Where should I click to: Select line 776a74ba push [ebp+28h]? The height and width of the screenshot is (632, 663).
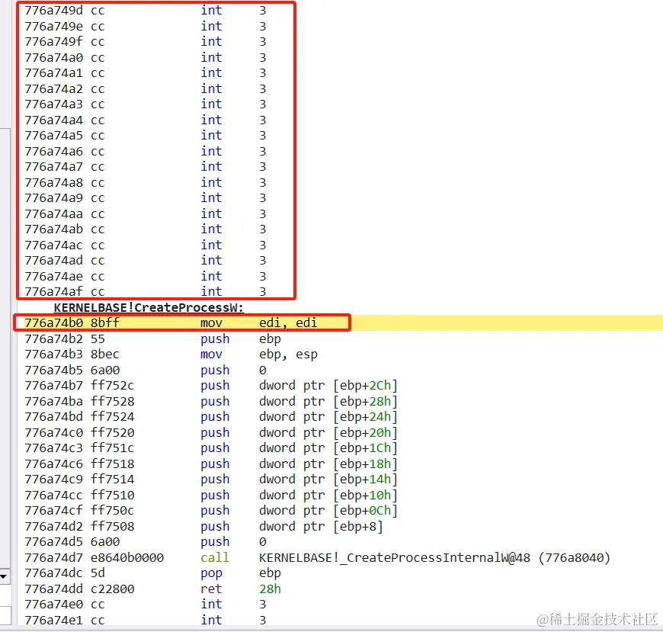[x=211, y=401]
